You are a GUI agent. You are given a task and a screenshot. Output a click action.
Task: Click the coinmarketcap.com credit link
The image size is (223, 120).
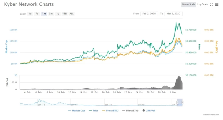(x=211, y=115)
